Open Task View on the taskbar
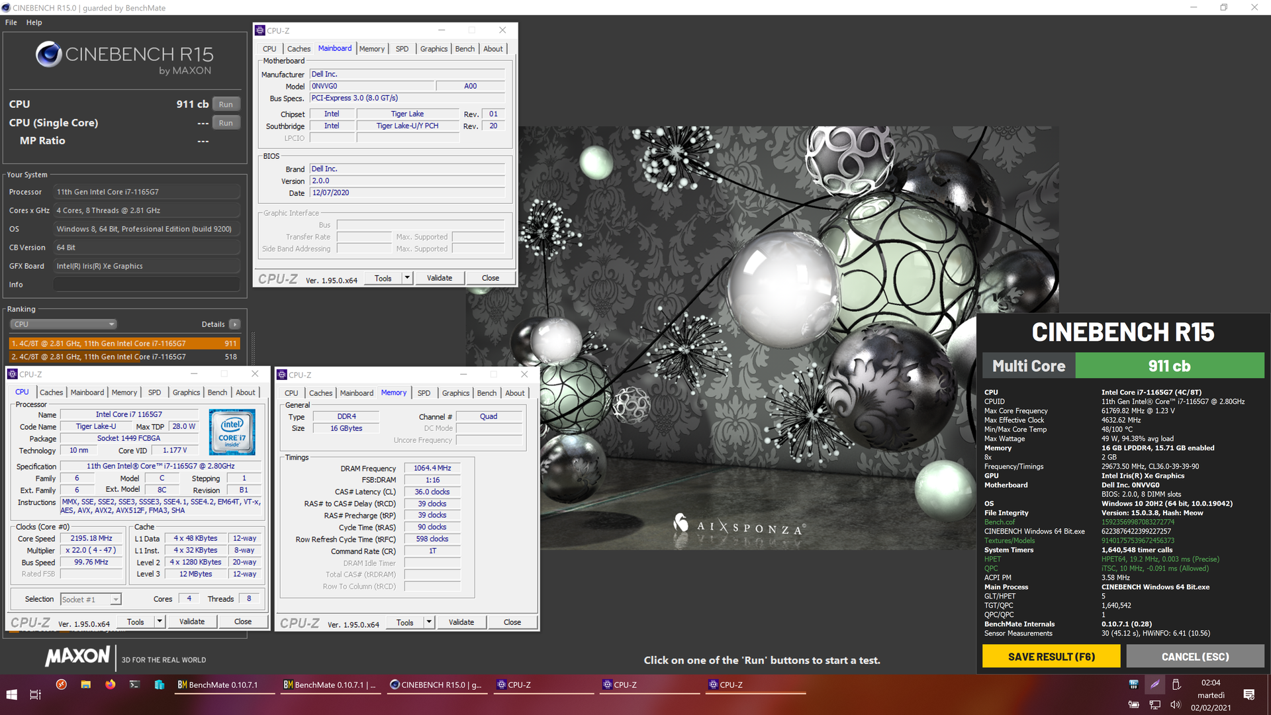 [35, 694]
